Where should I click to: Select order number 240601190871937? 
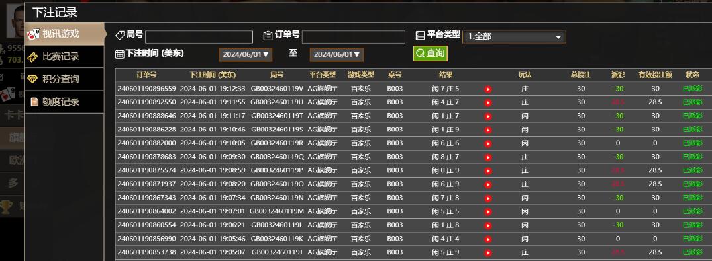point(146,184)
